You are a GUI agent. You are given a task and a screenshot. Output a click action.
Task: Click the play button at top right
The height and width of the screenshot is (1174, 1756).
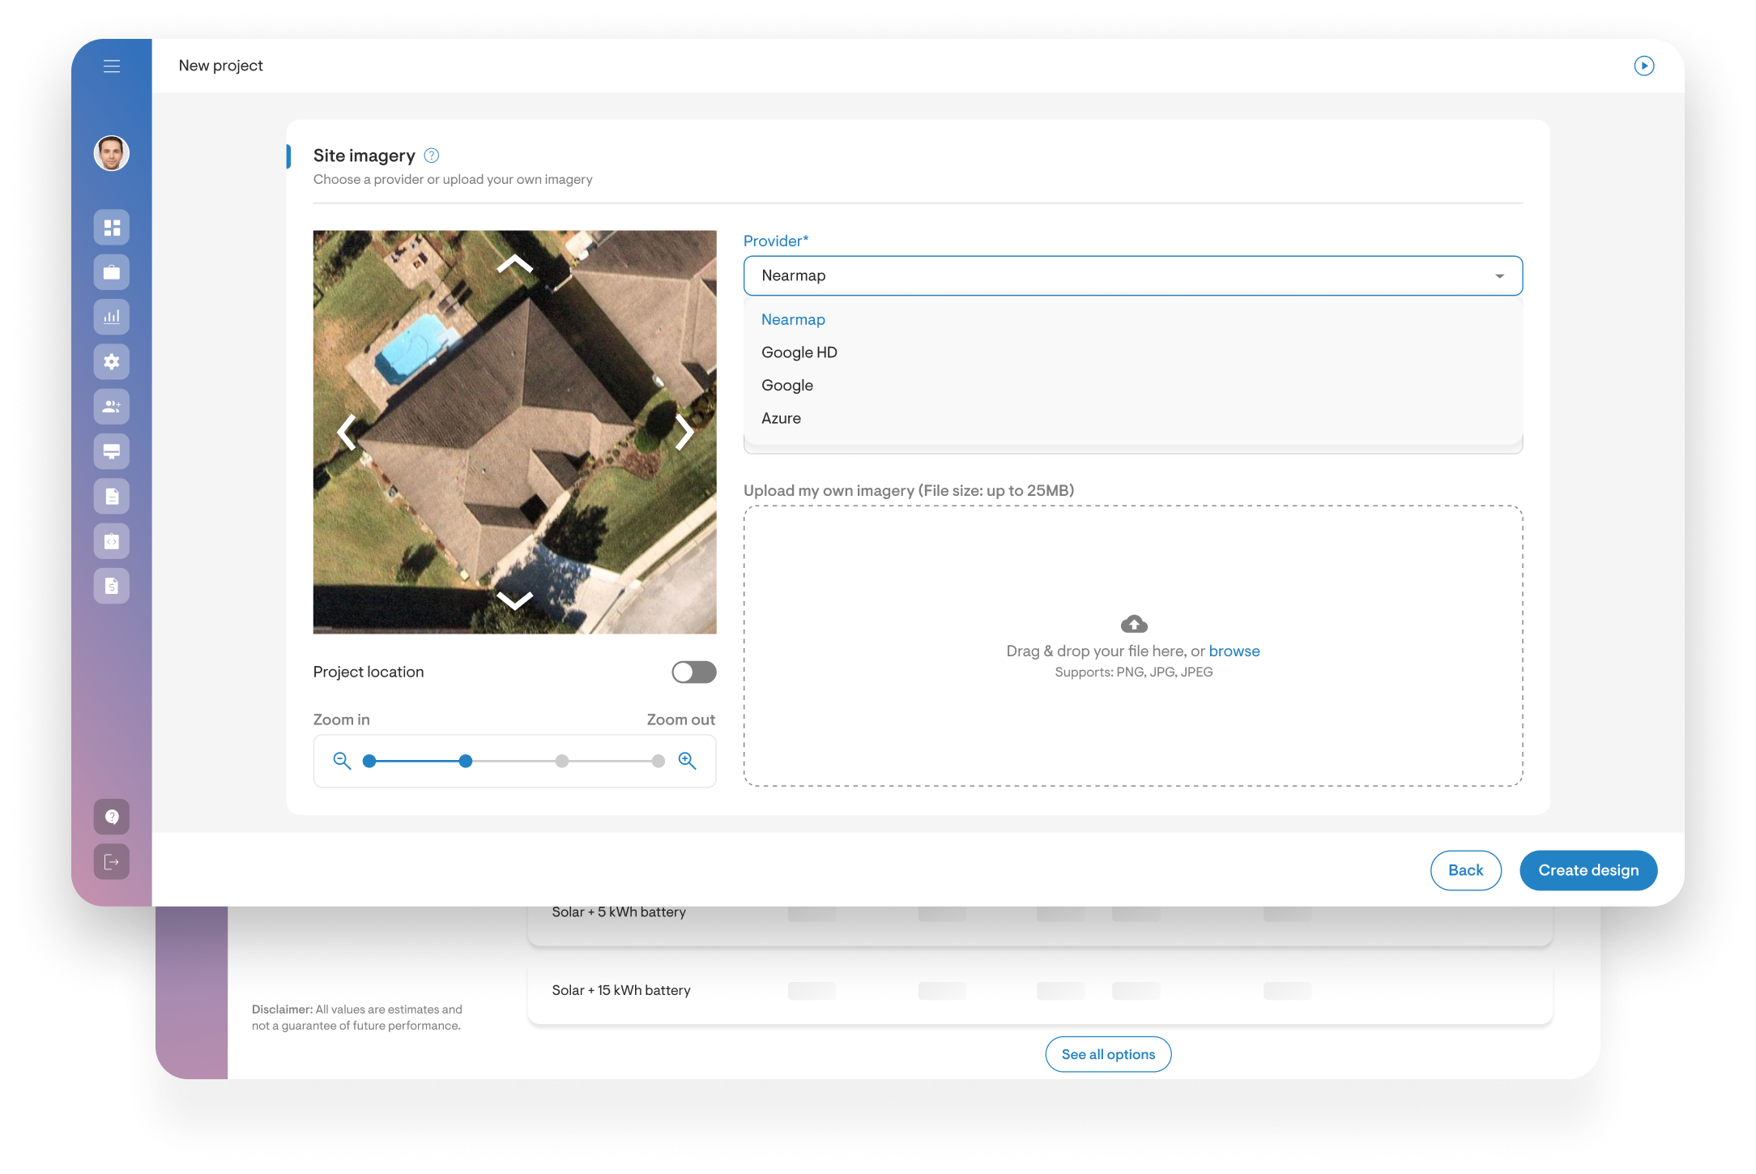tap(1645, 66)
